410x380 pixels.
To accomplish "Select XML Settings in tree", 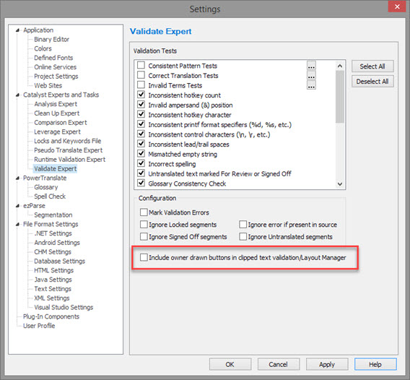I will point(52,298).
